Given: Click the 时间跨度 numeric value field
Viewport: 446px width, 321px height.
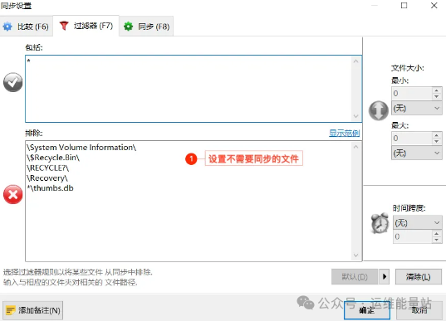Looking at the screenshot, I should tap(413, 236).
